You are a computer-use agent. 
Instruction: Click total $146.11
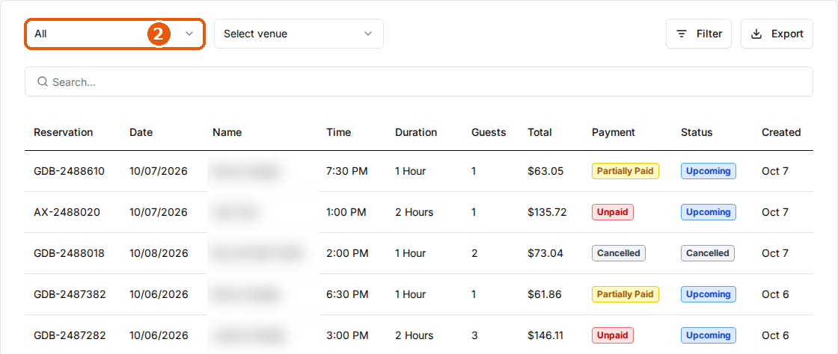coord(545,335)
